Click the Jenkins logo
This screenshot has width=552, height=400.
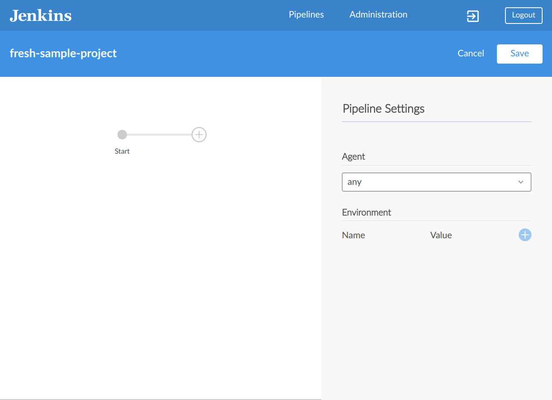click(x=41, y=16)
